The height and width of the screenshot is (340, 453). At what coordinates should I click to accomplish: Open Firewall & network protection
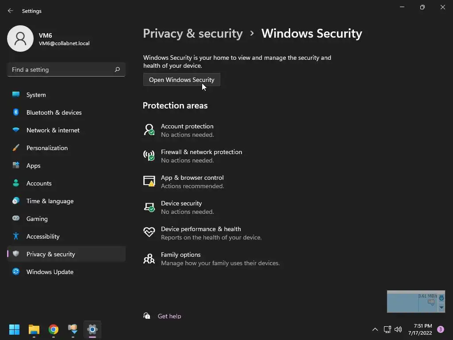[x=201, y=152]
